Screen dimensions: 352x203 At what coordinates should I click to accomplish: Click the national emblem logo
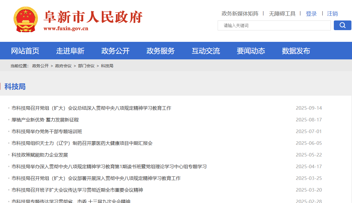tap(26, 19)
